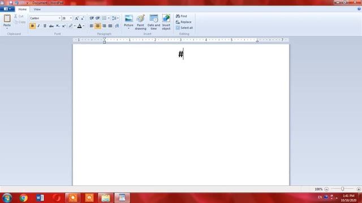The height and width of the screenshot is (203, 362).
Task: Justify the text
Action: point(110,26)
